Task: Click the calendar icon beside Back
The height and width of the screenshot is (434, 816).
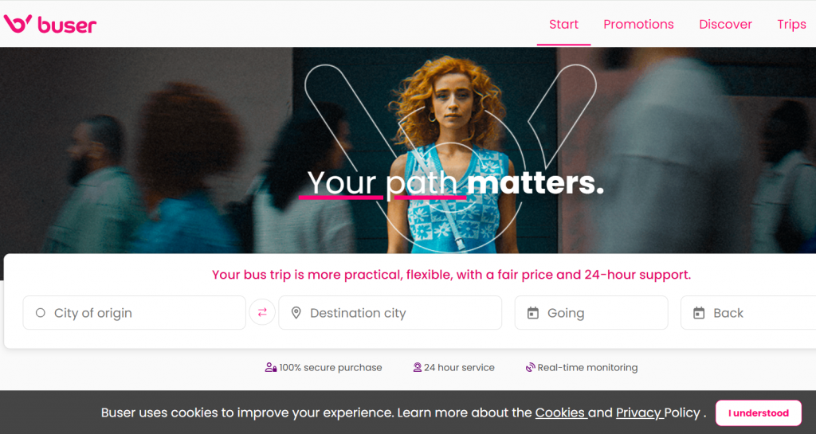Action: point(699,313)
